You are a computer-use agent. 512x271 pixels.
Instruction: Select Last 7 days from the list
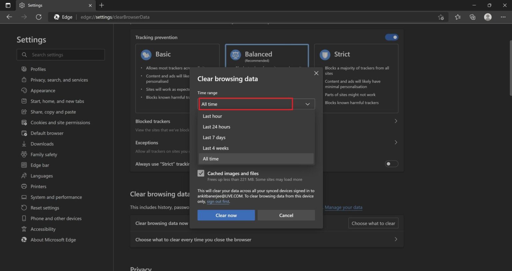coord(214,137)
